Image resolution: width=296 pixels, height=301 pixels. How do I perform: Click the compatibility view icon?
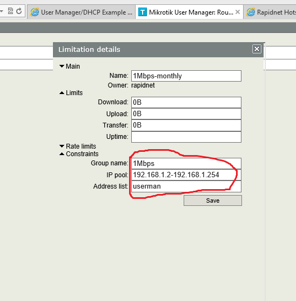pos(10,11)
